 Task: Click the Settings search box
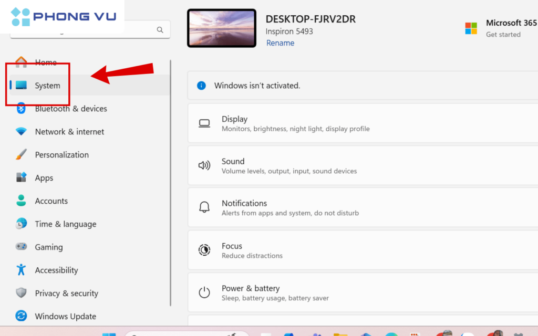point(89,29)
